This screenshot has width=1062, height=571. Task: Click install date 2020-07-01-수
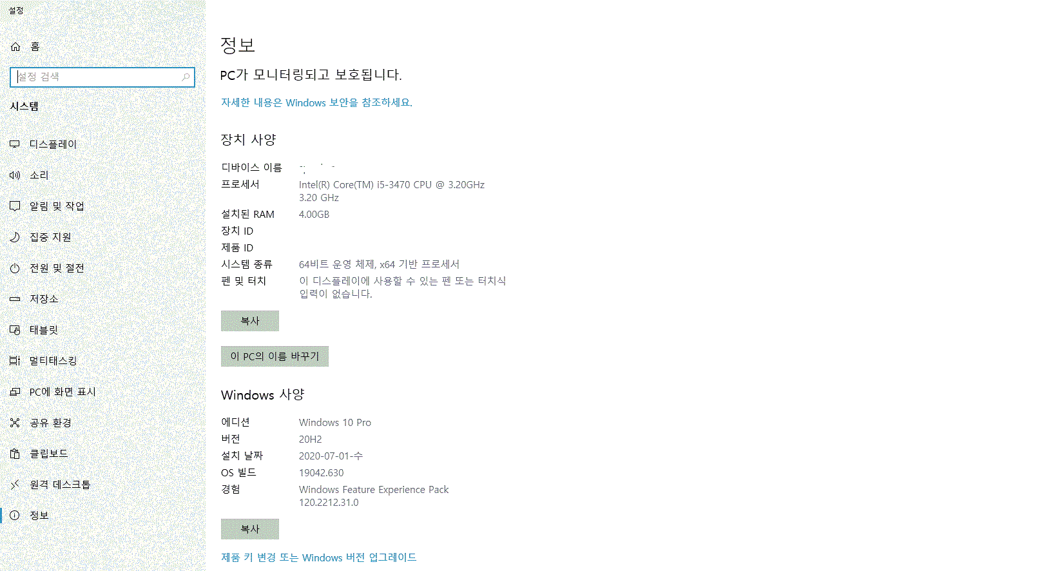tap(331, 456)
